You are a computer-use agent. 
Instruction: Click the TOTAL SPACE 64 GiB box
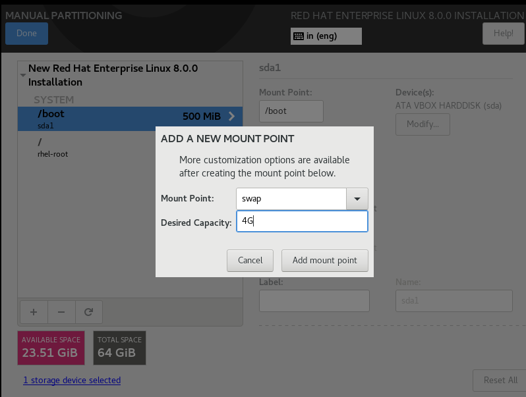pyautogui.click(x=119, y=348)
